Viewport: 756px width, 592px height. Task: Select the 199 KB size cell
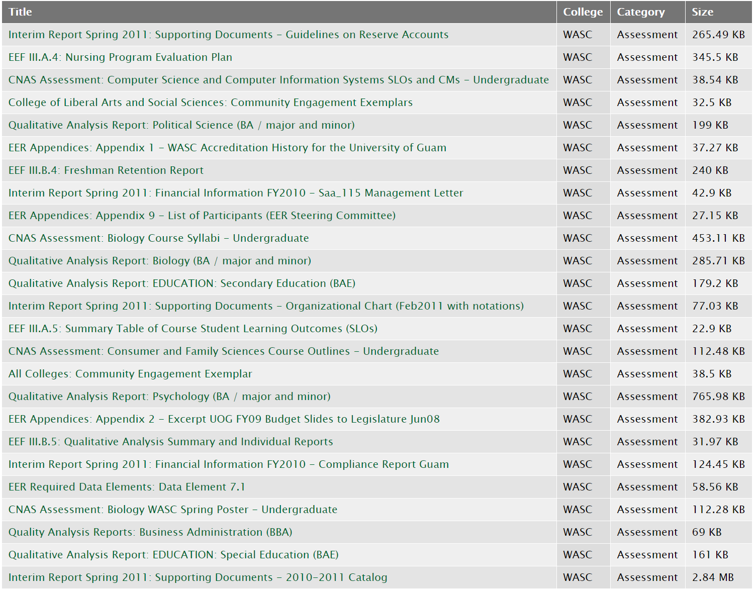[719, 125]
